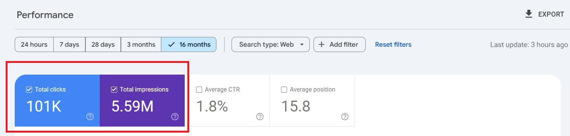
Task: Click the plus icon in Add filter
Action: [321, 44]
